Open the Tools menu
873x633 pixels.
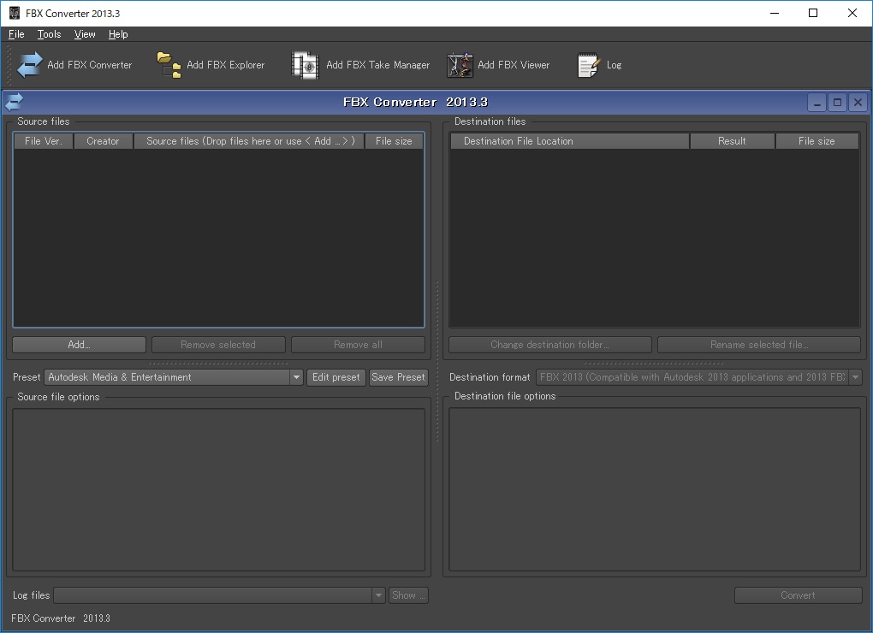[49, 34]
